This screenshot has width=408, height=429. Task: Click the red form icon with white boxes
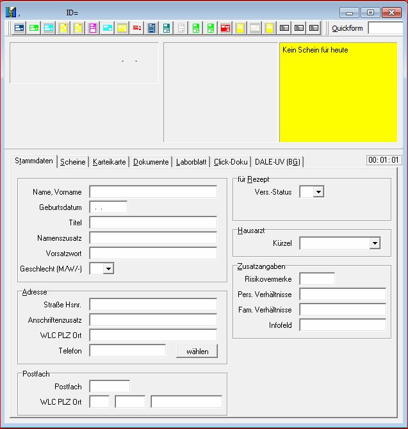pos(225,28)
